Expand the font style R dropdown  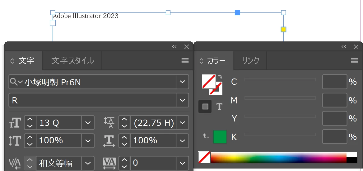pos(182,100)
